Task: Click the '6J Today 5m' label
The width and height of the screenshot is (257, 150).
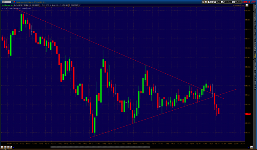Action: click(x=7, y=5)
